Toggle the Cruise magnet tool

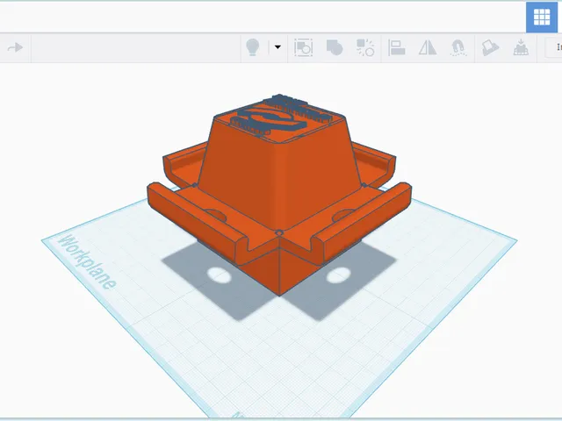tap(458, 47)
